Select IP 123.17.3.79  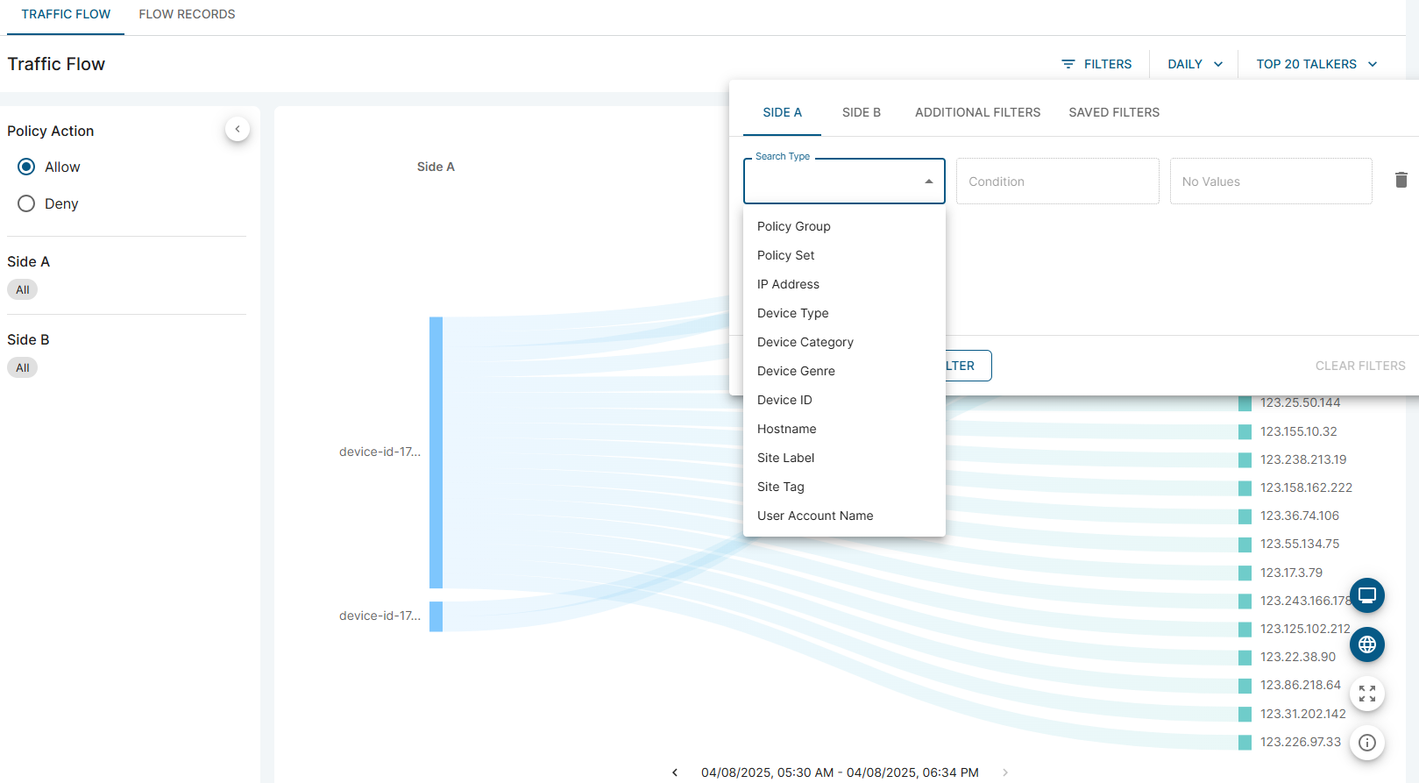pos(1291,573)
